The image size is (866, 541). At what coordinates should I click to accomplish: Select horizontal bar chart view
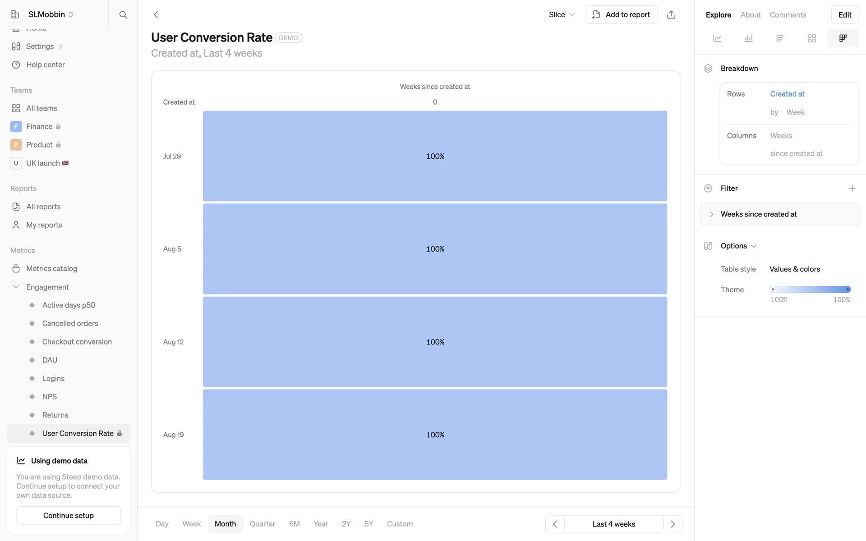pyautogui.click(x=780, y=38)
